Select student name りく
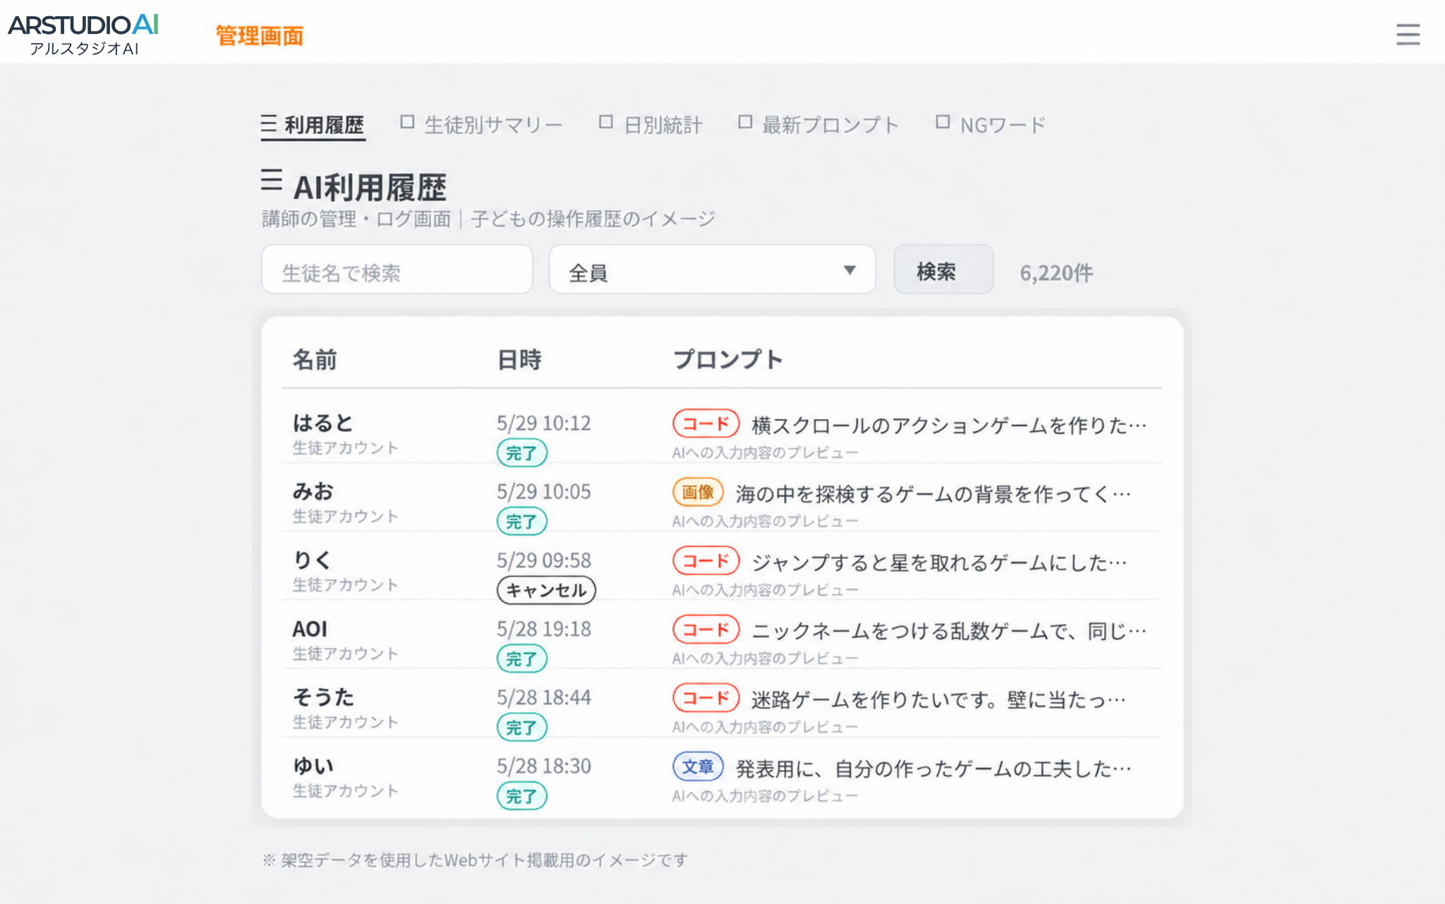The height and width of the screenshot is (904, 1445). pyautogui.click(x=312, y=560)
